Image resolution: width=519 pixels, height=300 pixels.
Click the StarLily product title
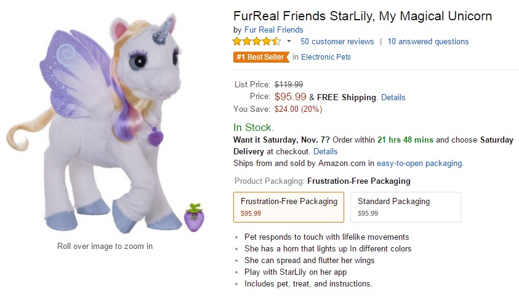click(363, 16)
